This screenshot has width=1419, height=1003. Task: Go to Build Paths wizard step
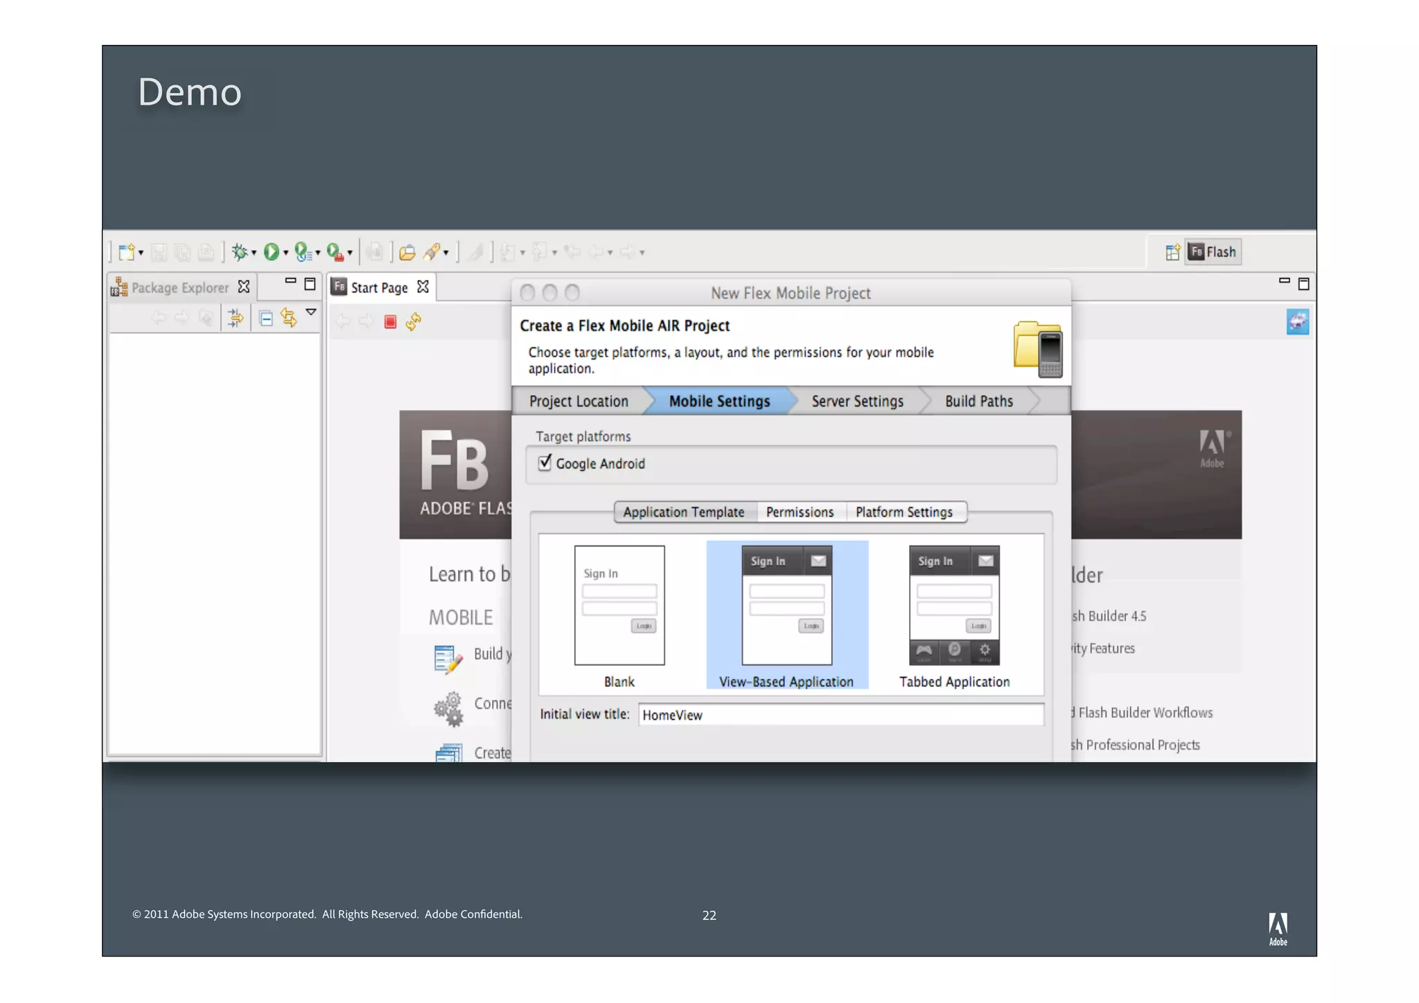click(979, 401)
